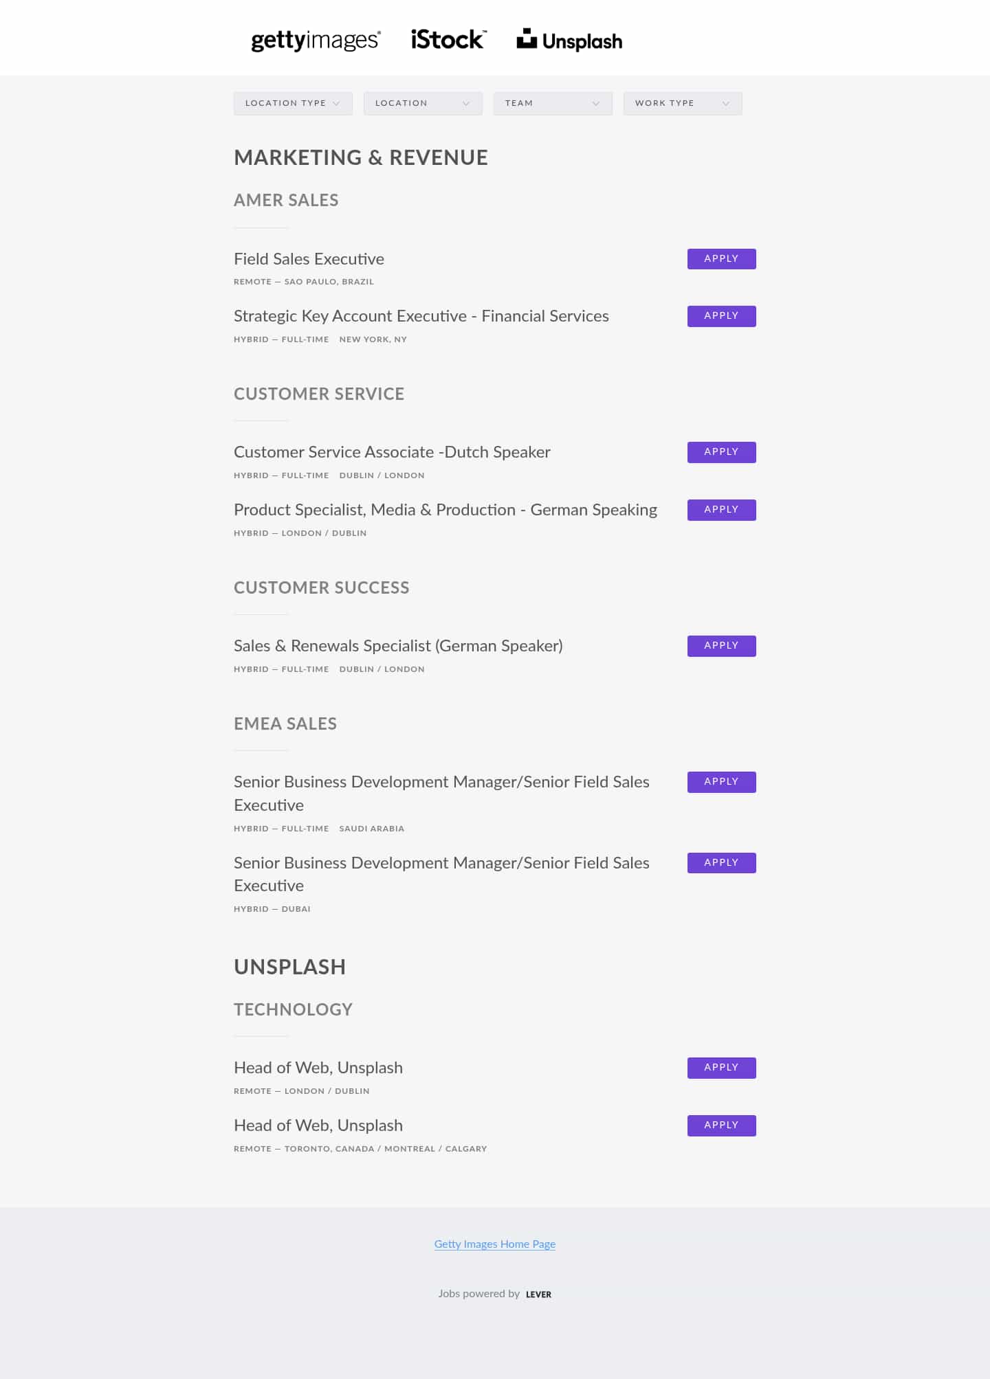This screenshot has height=1379, width=990.
Task: Visit the Getty Images Home Page link
Action: pyautogui.click(x=495, y=1244)
